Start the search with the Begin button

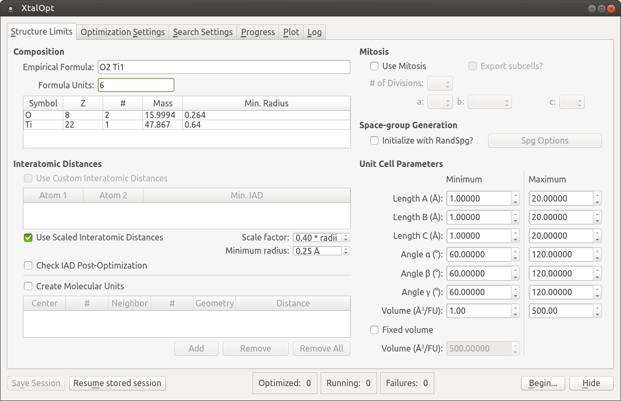pyautogui.click(x=543, y=383)
